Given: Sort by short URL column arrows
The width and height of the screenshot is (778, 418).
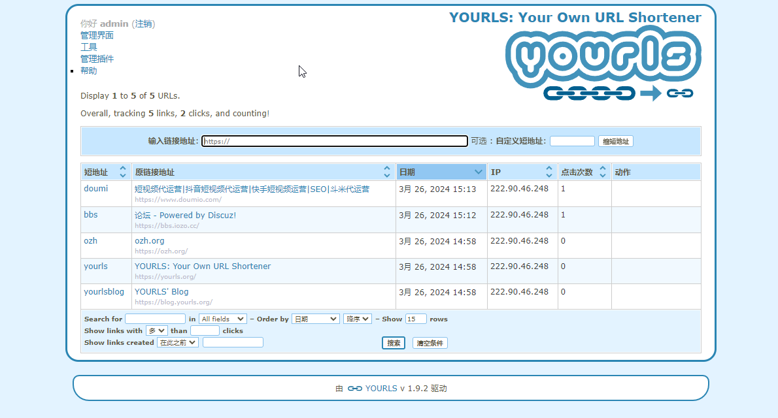Looking at the screenshot, I should pos(123,172).
